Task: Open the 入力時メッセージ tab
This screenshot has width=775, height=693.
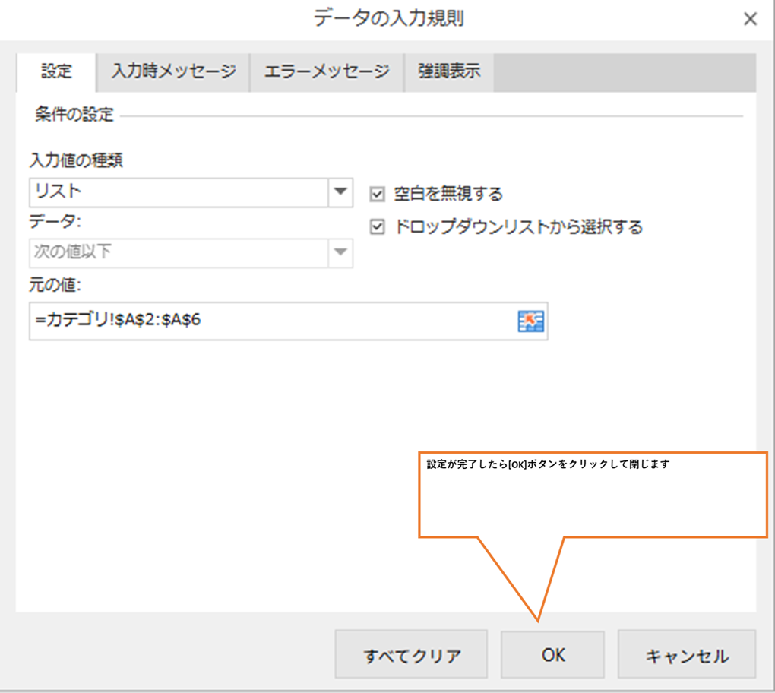Action: click(174, 72)
